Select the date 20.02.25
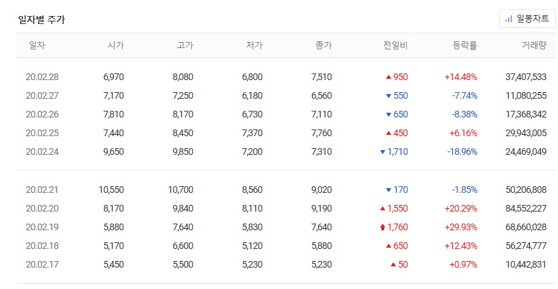This screenshot has width=558, height=289. [x=42, y=133]
